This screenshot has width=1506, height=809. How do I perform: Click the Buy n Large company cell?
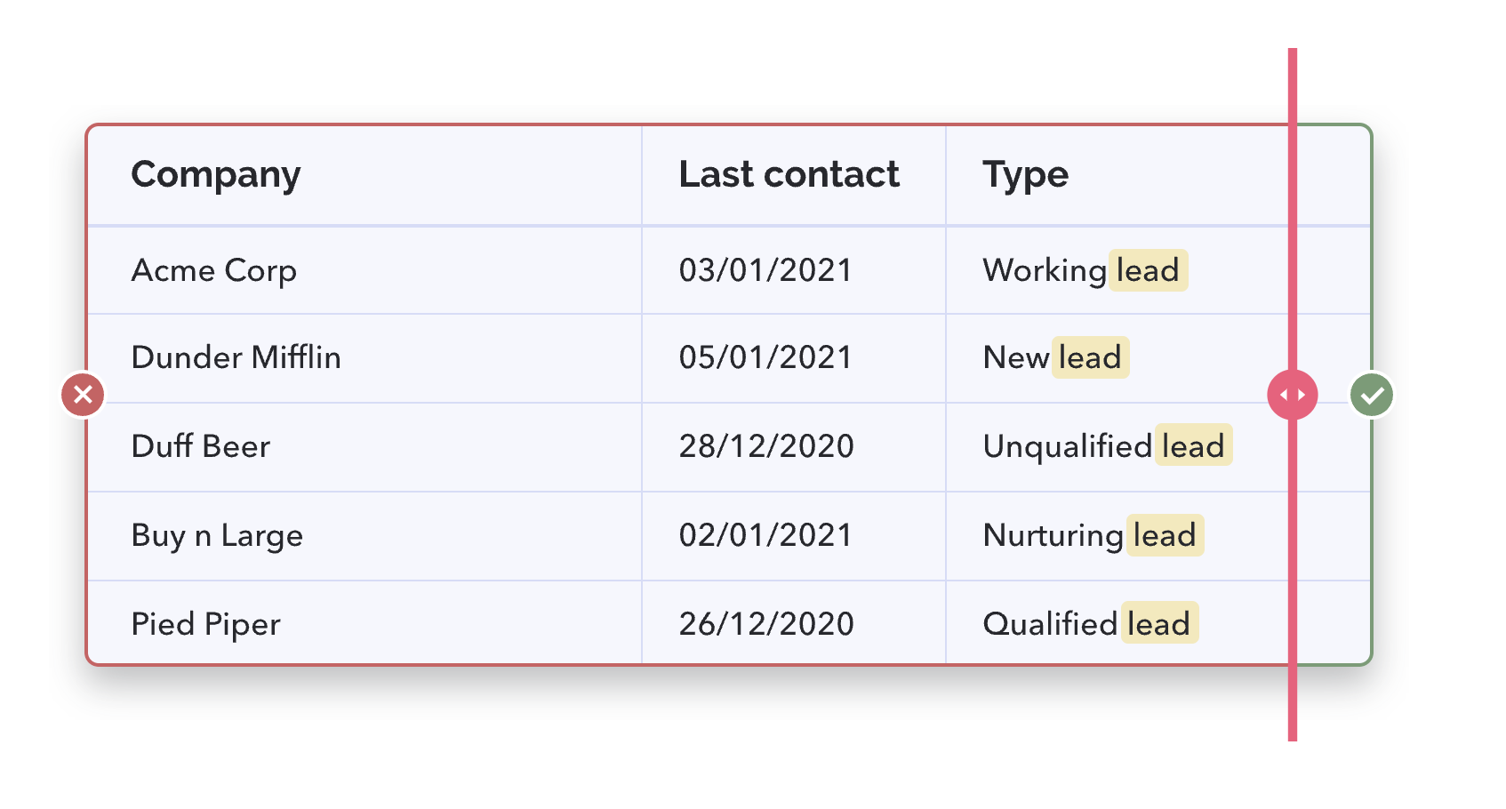pos(364,536)
